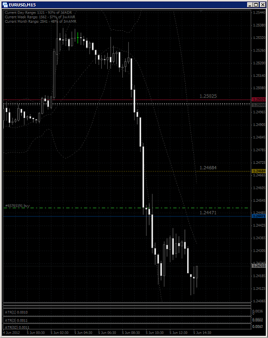Select the ATR(1) 0.0010 indicator label

click(16, 313)
